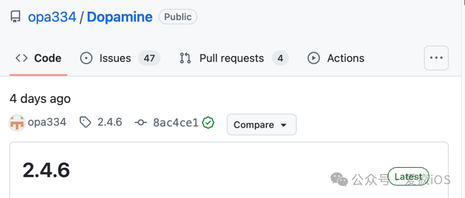This screenshot has height=198, width=465.
Task: Click the Issues circle-dot icon
Action: point(87,58)
